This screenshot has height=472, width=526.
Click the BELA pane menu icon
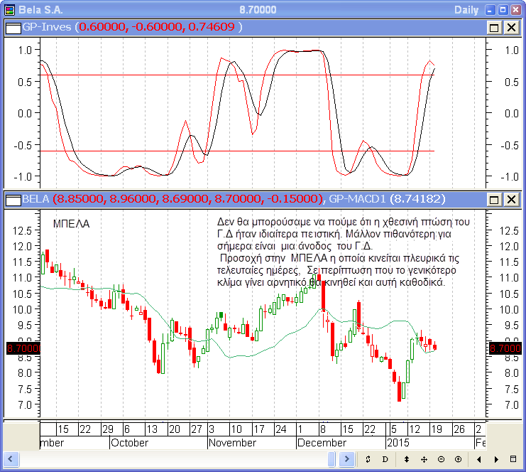pyautogui.click(x=13, y=200)
